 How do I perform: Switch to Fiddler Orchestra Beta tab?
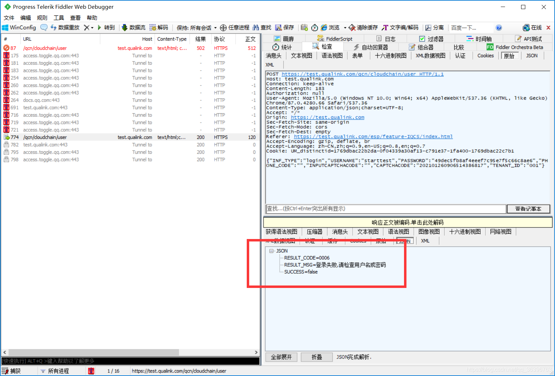tap(515, 47)
